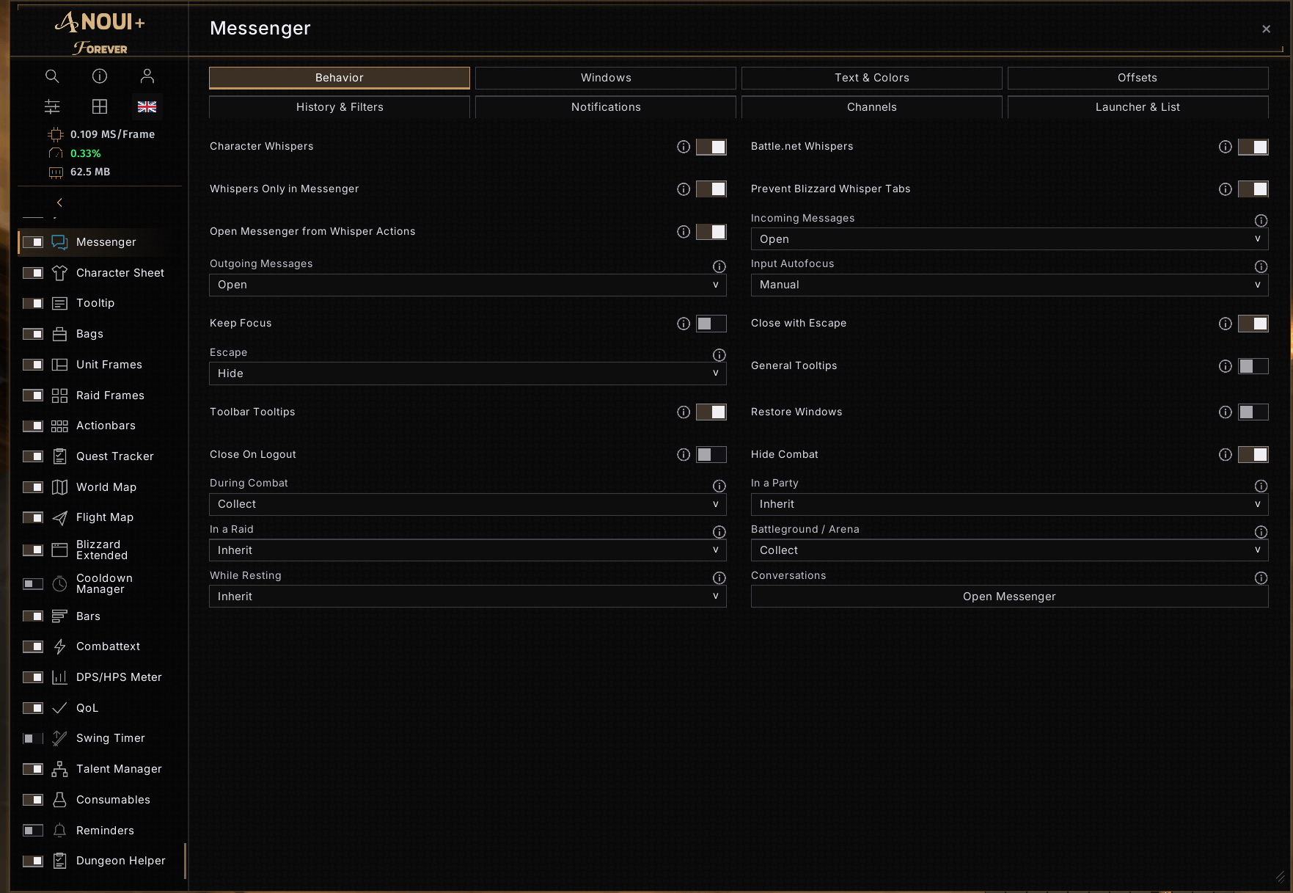Toggle Character Whispers switch
The image size is (1293, 893).
(x=711, y=147)
